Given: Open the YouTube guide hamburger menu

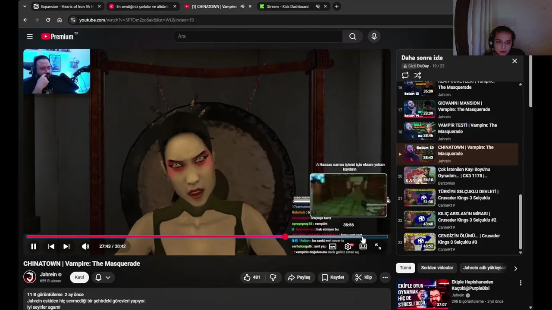Looking at the screenshot, I should pos(30,37).
